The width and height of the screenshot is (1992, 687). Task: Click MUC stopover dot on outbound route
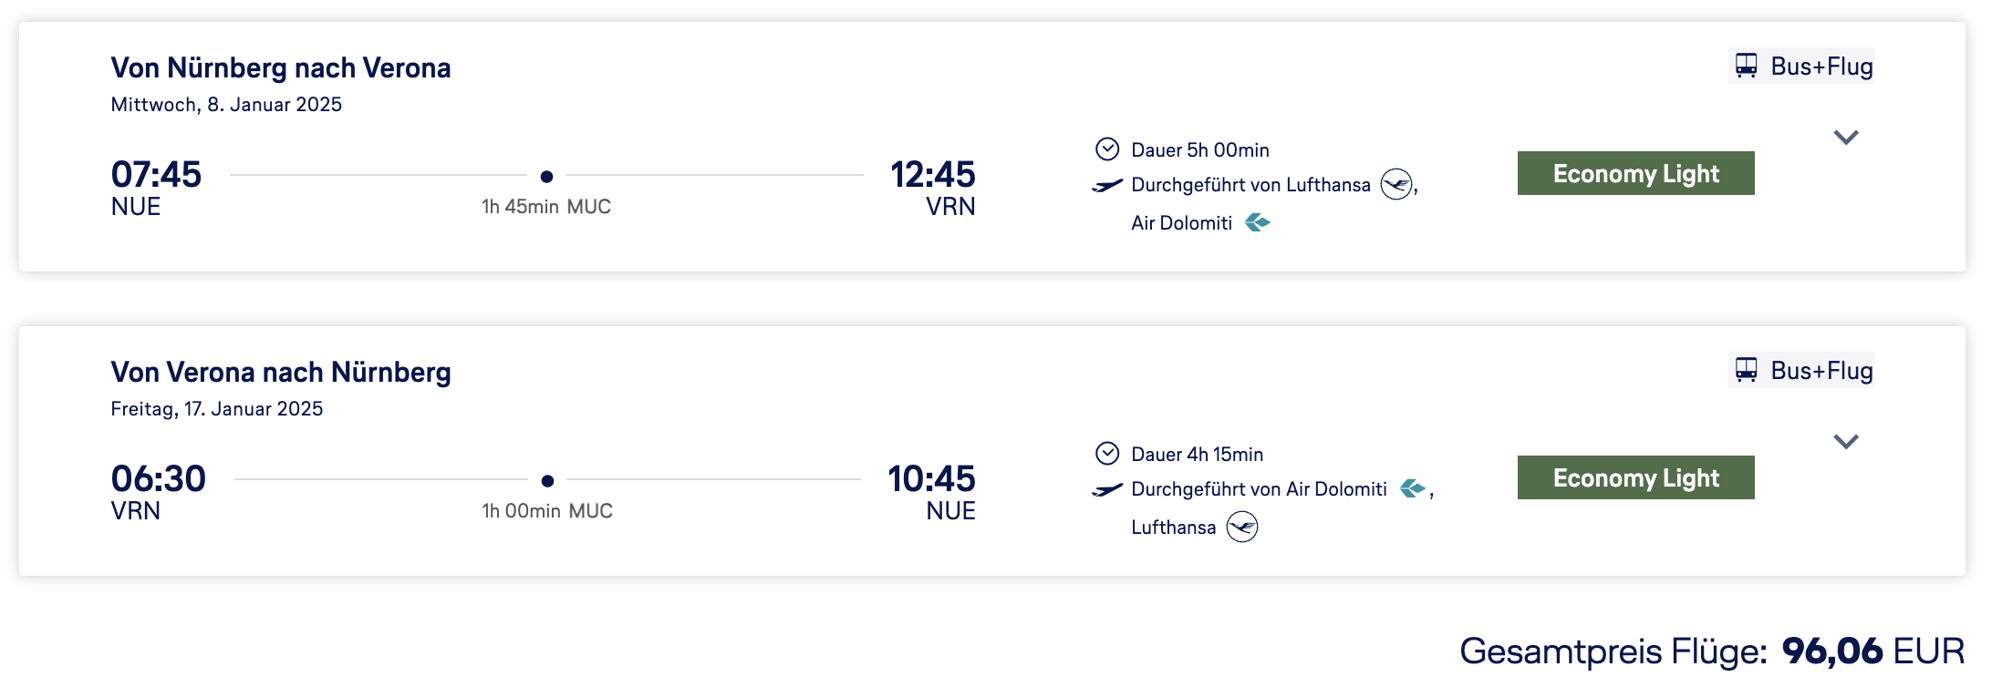(546, 176)
